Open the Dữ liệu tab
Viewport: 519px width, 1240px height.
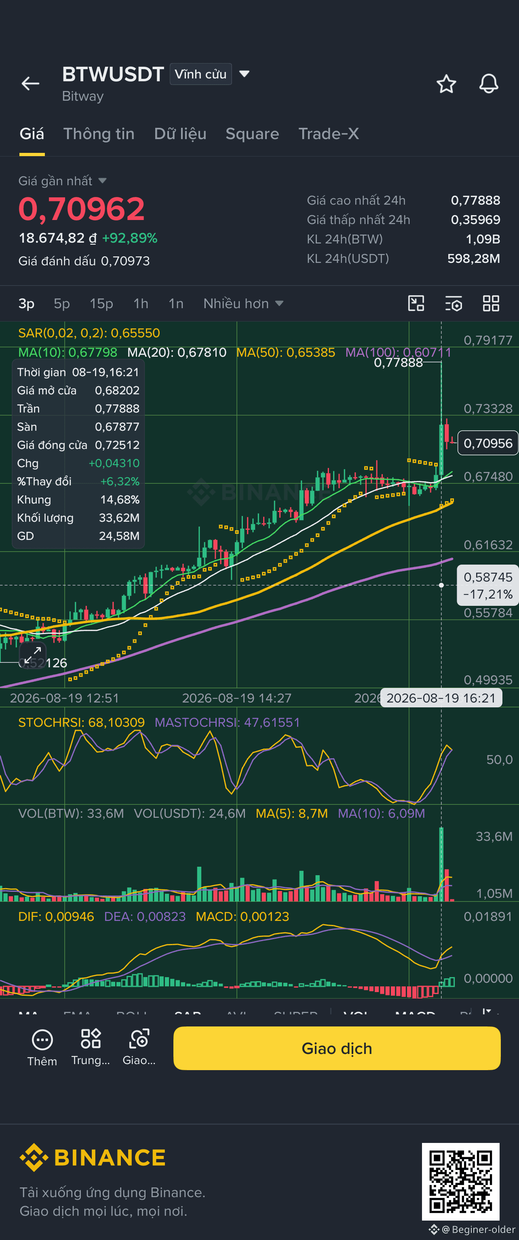pyautogui.click(x=180, y=134)
